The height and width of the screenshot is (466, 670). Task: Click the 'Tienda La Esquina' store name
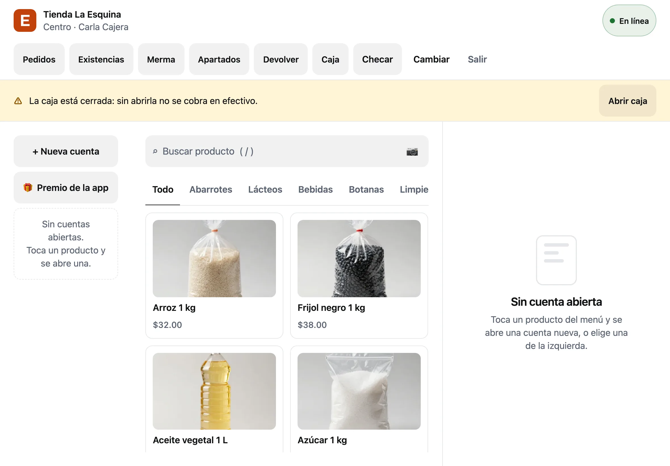point(82,14)
